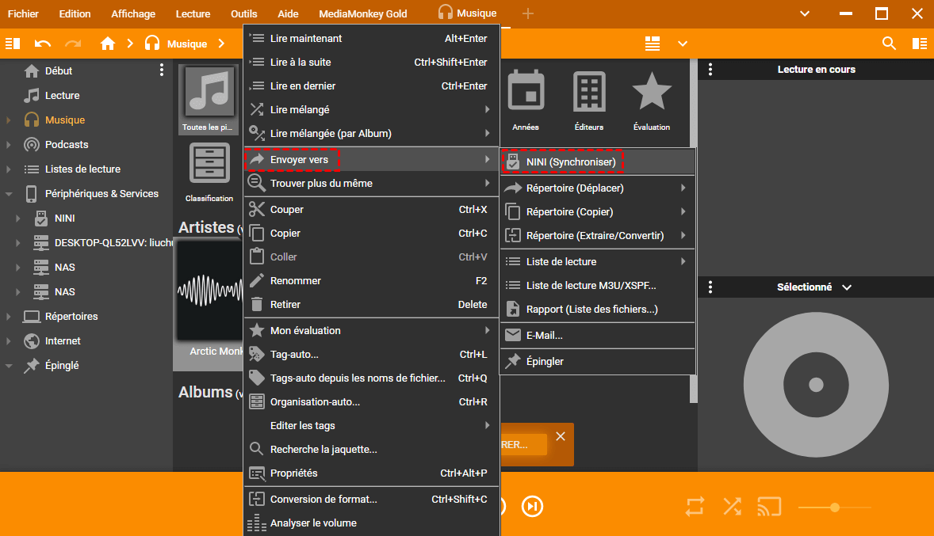Open the Évaluation star view icon
934x536 pixels.
(x=652, y=93)
